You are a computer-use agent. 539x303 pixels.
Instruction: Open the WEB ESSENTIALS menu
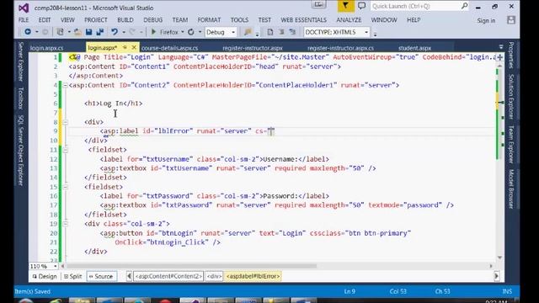click(x=303, y=20)
